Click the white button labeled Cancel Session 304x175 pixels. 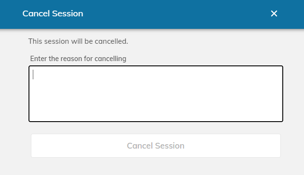(x=156, y=146)
